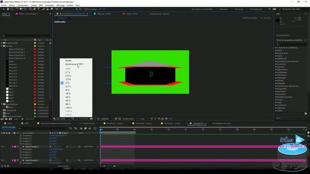Click the region of interest icon in viewer
Viewport: 310px width, 174px height.
click(116, 119)
